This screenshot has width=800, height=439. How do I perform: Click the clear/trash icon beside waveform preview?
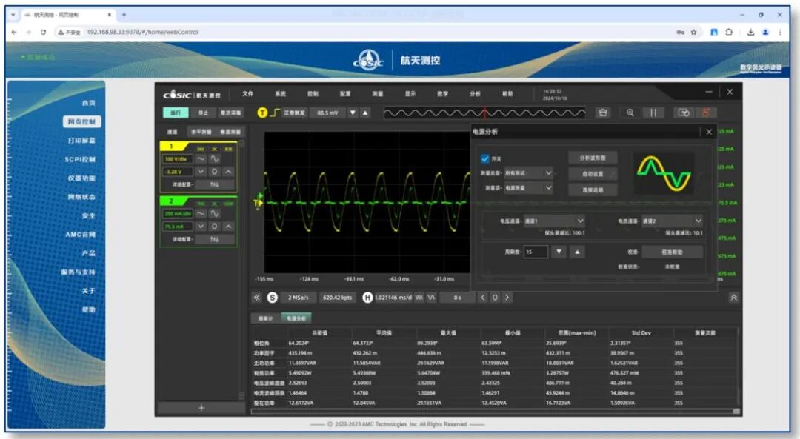tap(602, 113)
